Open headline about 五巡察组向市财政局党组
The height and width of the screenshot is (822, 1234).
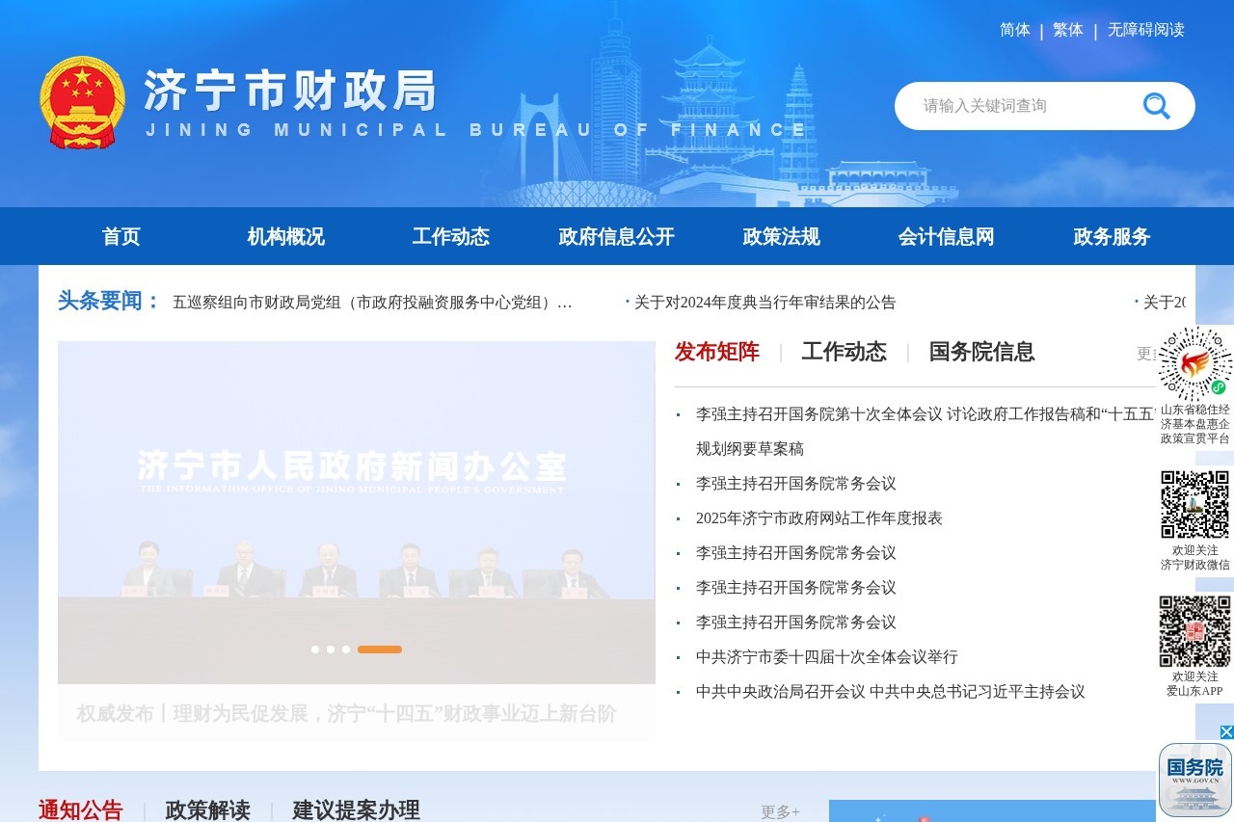[x=373, y=303]
